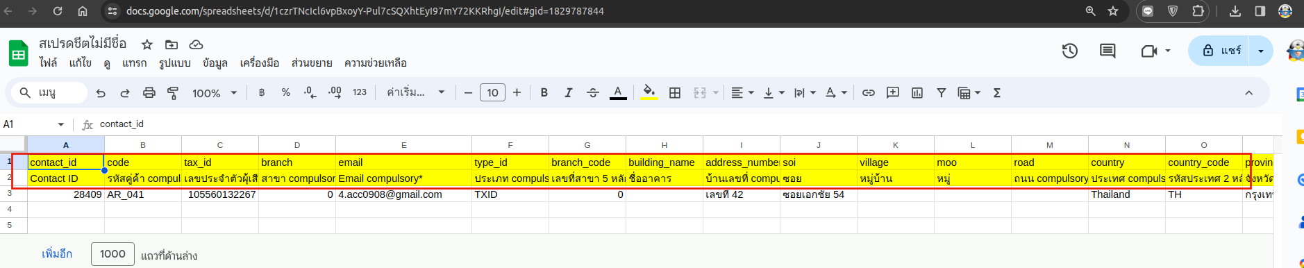Image resolution: width=1304 pixels, height=268 pixels.
Task: Click the insert chart icon
Action: coord(917,93)
